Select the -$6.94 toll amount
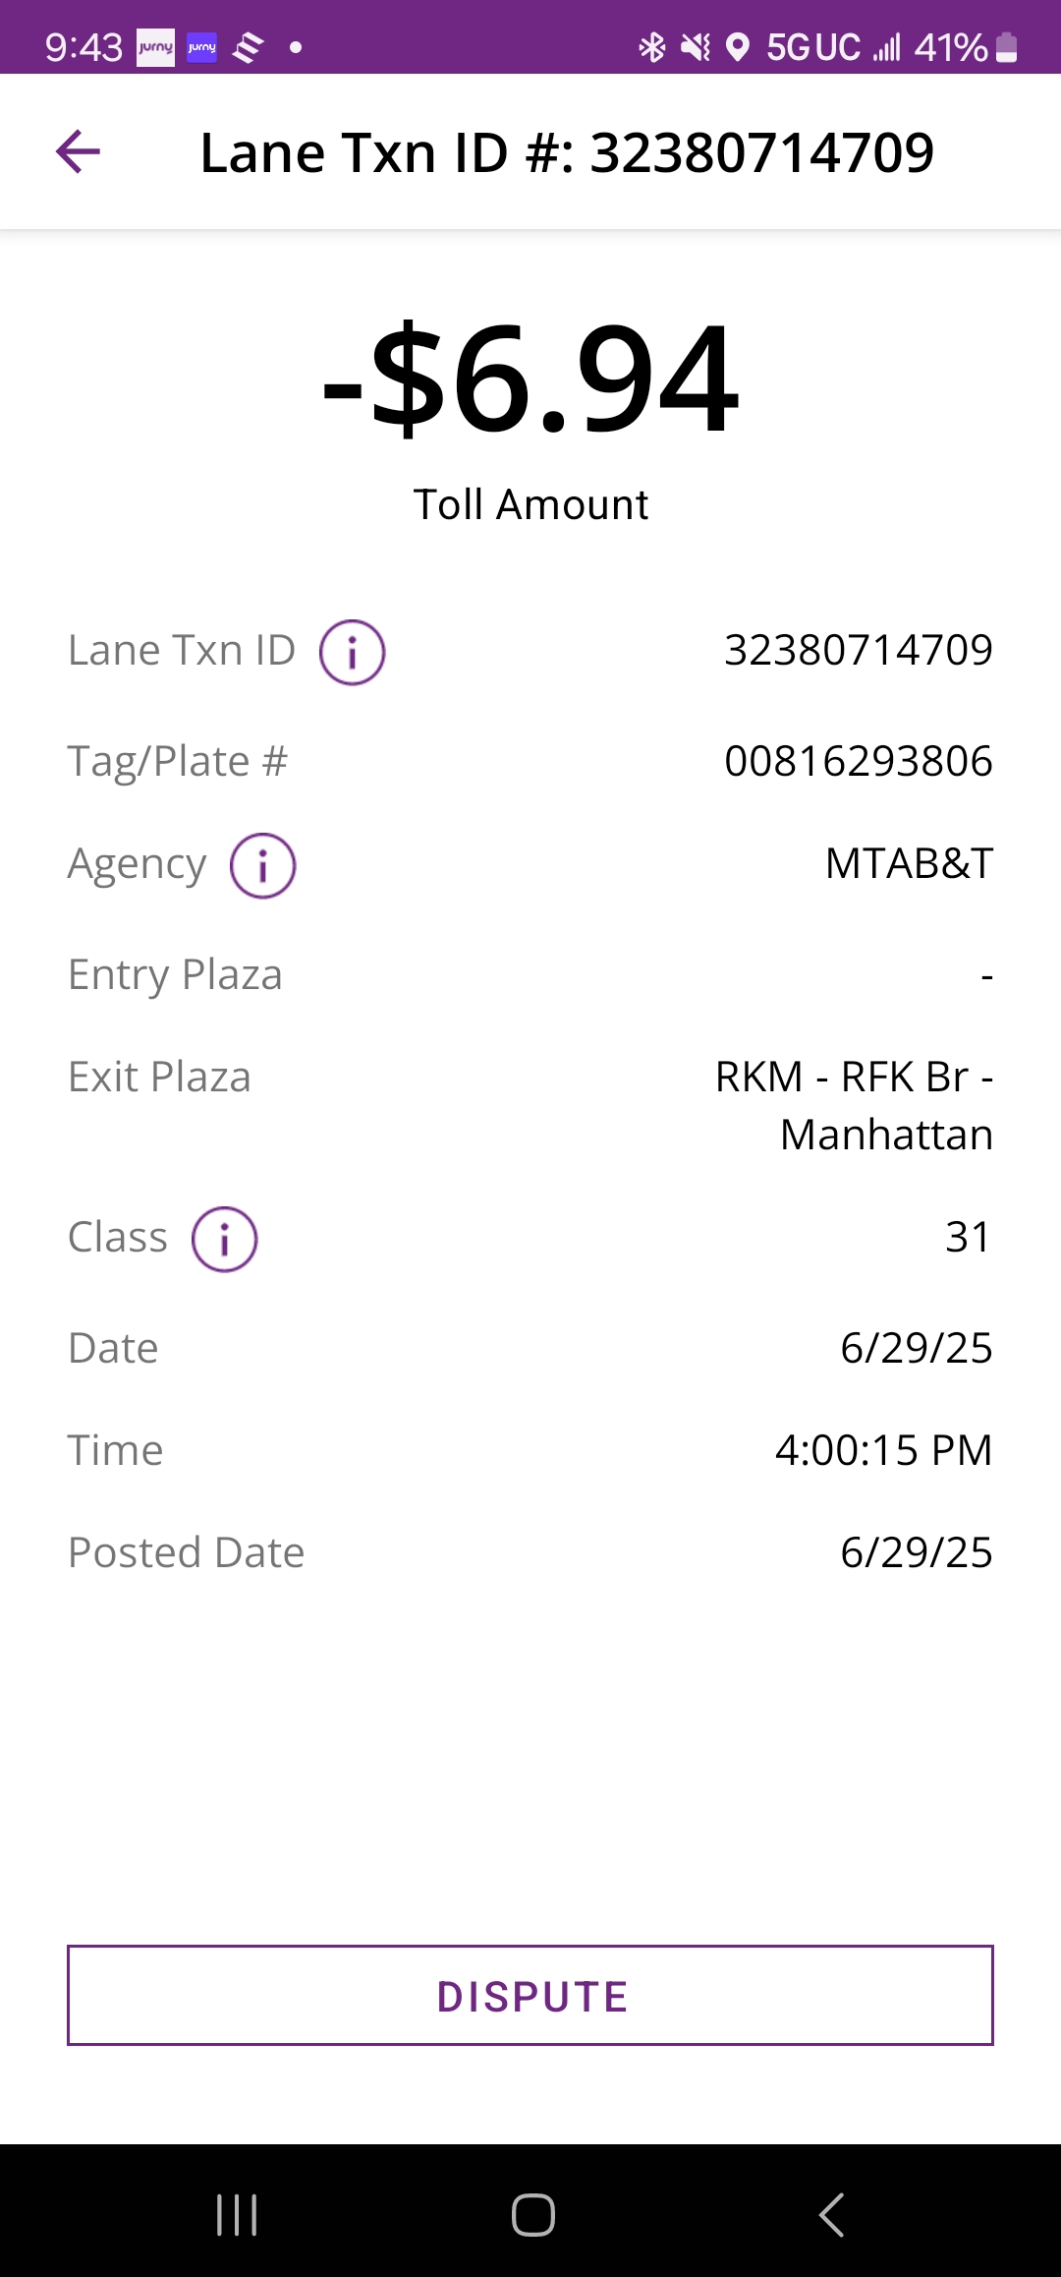The width and height of the screenshot is (1061, 2277). [530, 380]
